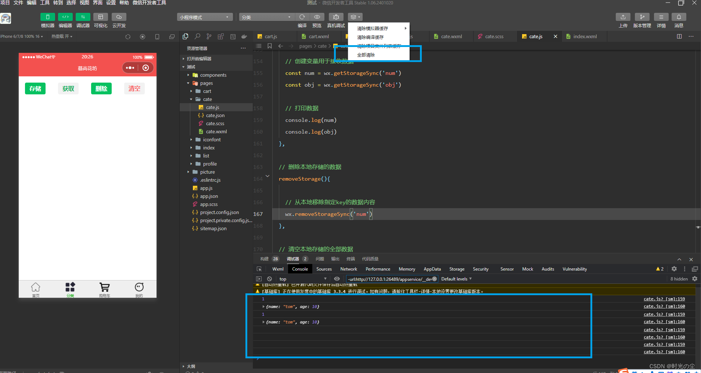Viewport: 701px width, 373px height.
Task: Click the green 删除 button in simulator
Action: (101, 88)
